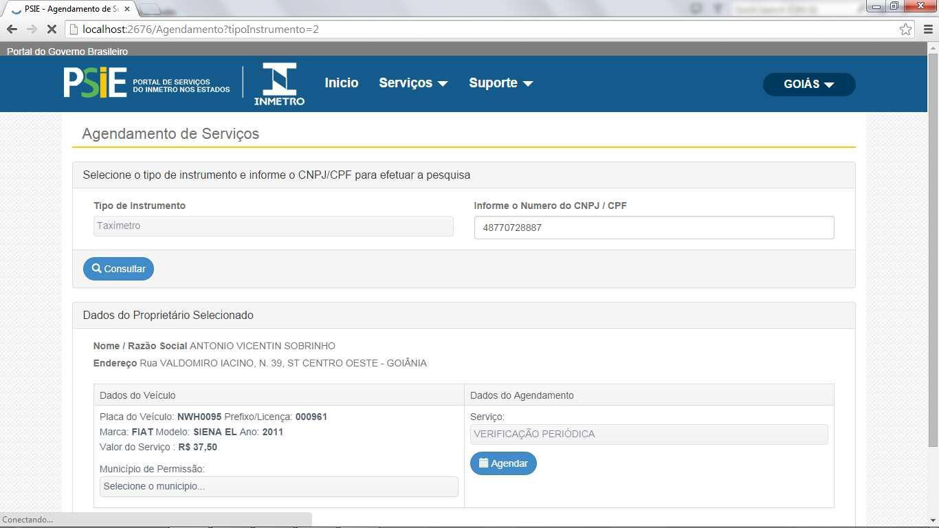Click the year value 2011

click(x=273, y=432)
